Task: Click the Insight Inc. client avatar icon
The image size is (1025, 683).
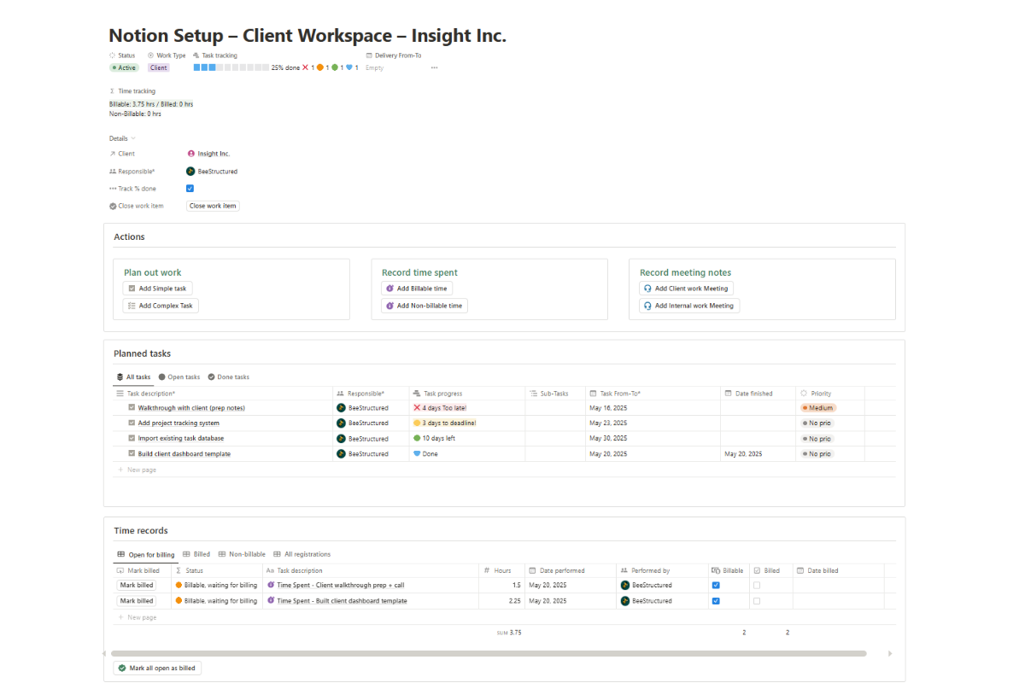Action: 190,154
